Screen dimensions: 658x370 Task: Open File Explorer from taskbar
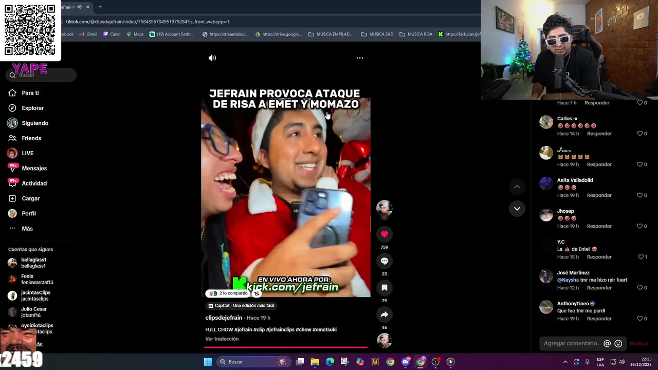pyautogui.click(x=315, y=362)
